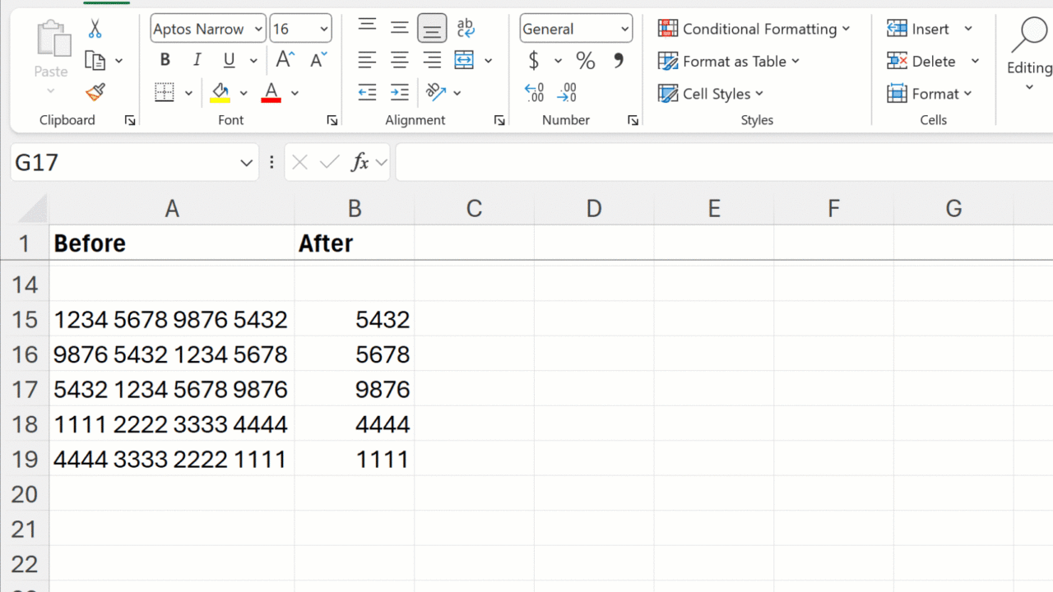Open the General number format dropdown

click(x=624, y=30)
